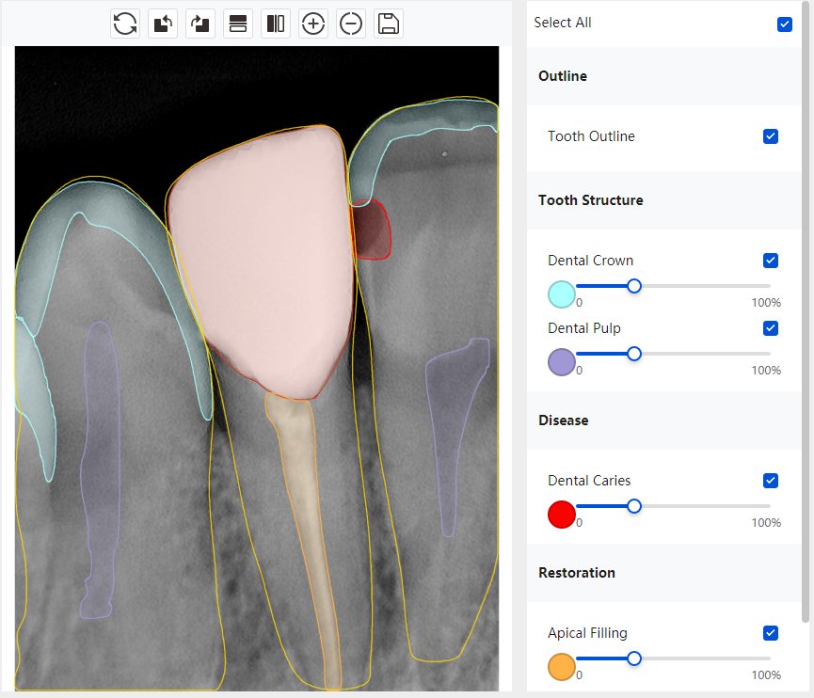814x698 pixels.
Task: Toggle the Apical Filling checkbox
Action: pos(771,633)
